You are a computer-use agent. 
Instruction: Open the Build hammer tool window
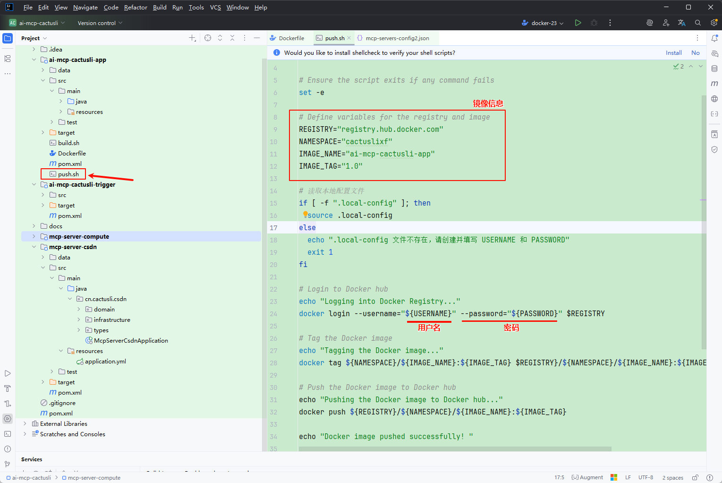click(8, 388)
